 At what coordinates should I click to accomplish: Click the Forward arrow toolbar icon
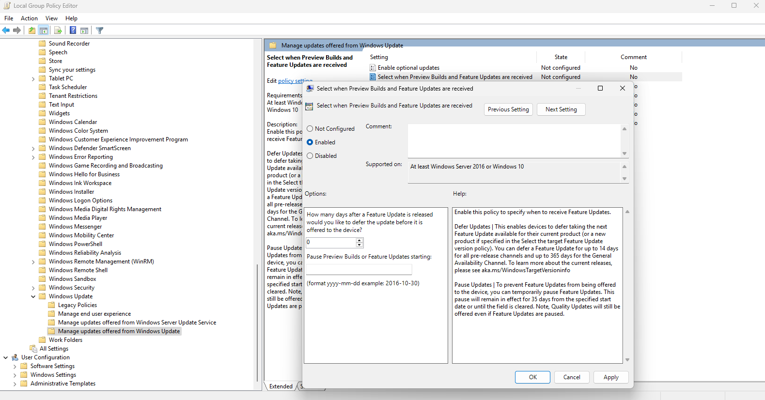click(x=17, y=31)
